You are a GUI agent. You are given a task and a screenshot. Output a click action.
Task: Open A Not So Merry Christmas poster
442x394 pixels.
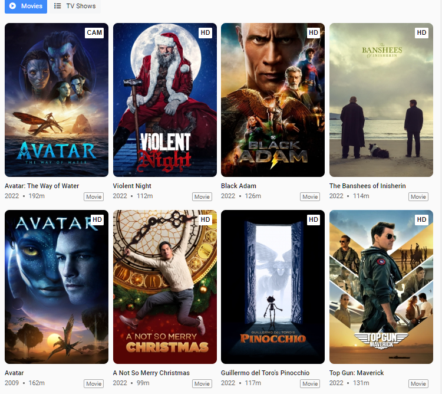(x=165, y=287)
